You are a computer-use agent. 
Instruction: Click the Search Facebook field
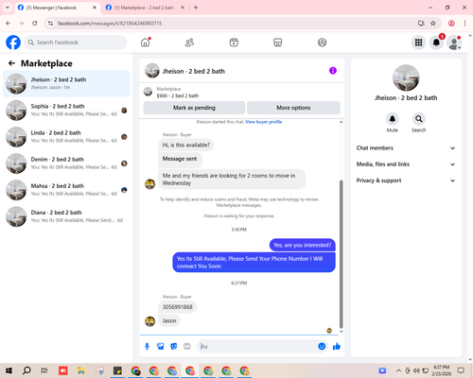point(76,43)
